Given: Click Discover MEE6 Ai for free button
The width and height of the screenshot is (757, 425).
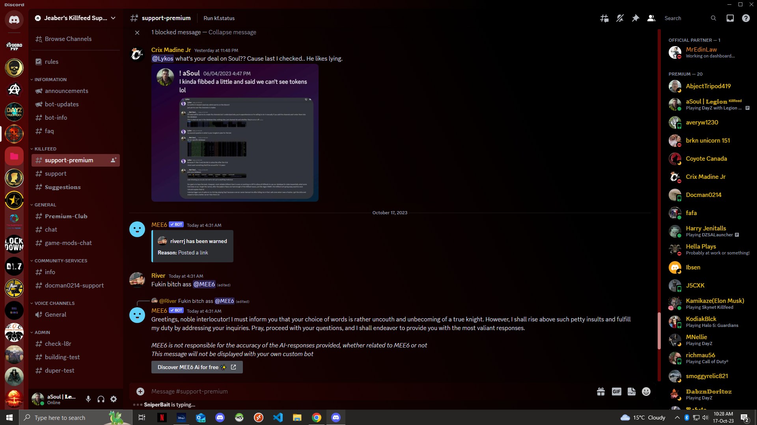Looking at the screenshot, I should pyautogui.click(x=197, y=367).
